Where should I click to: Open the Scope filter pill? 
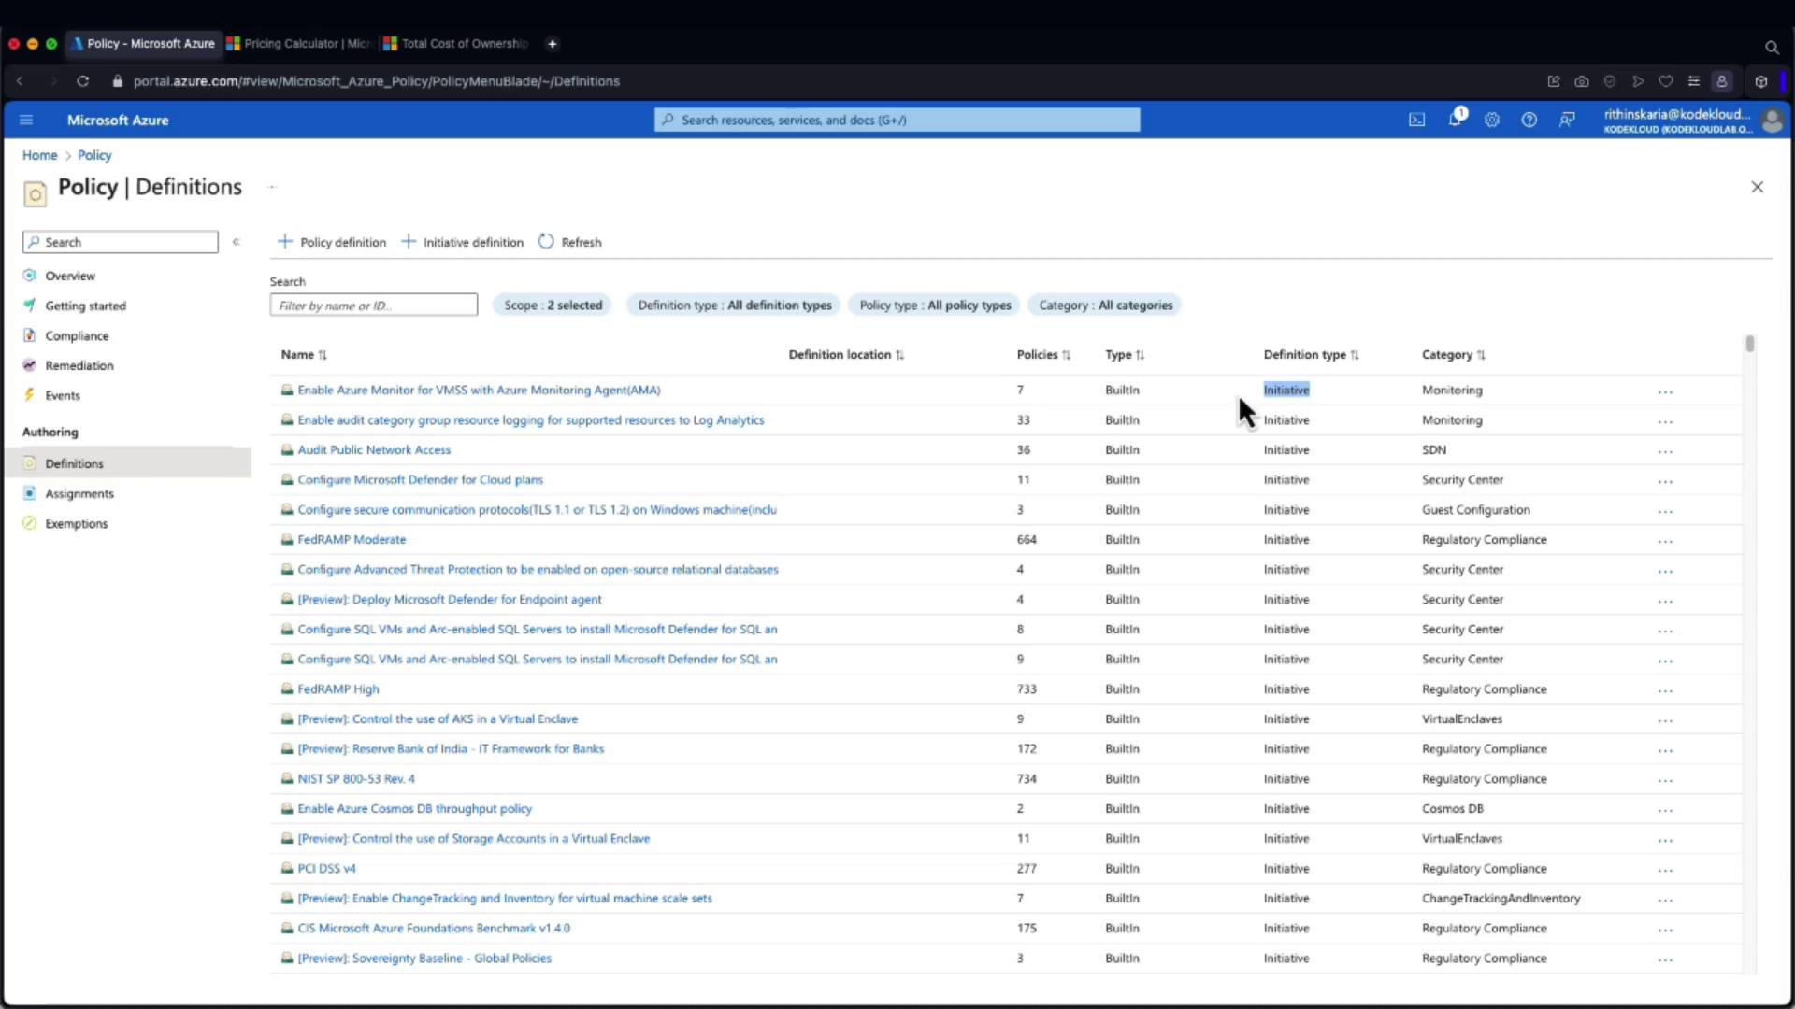(x=553, y=306)
